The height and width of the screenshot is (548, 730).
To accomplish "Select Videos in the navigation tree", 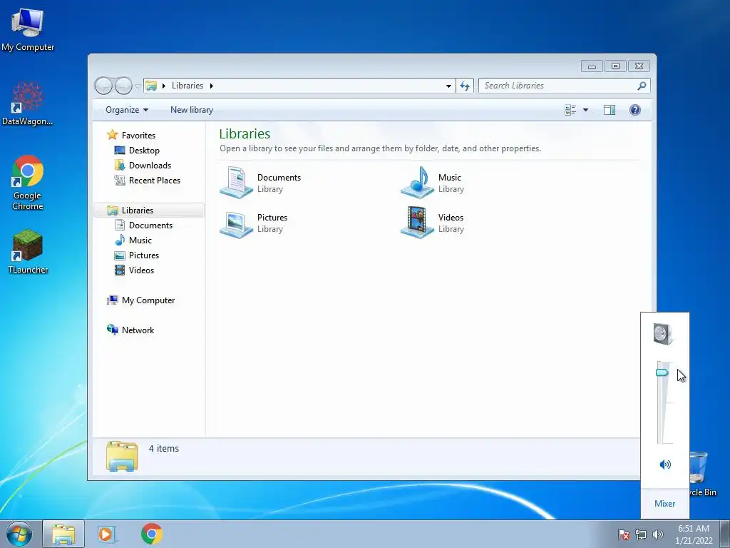I will (135, 270).
